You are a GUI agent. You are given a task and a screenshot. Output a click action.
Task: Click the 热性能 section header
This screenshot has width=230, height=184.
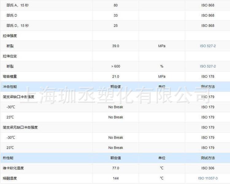pos(8,158)
